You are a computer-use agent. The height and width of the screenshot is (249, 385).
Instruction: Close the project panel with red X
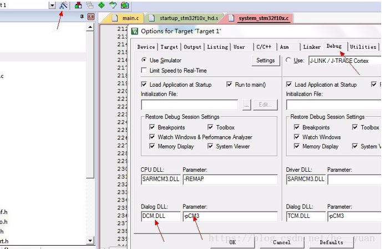point(91,17)
